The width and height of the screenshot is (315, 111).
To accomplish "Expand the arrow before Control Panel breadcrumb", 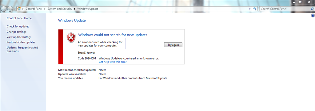I will (23, 9).
